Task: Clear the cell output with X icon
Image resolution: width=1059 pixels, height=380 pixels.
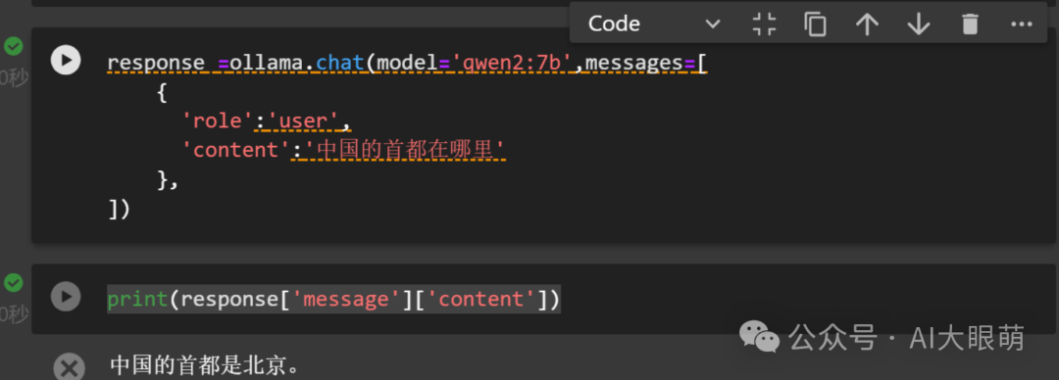Action: pyautogui.click(x=69, y=368)
